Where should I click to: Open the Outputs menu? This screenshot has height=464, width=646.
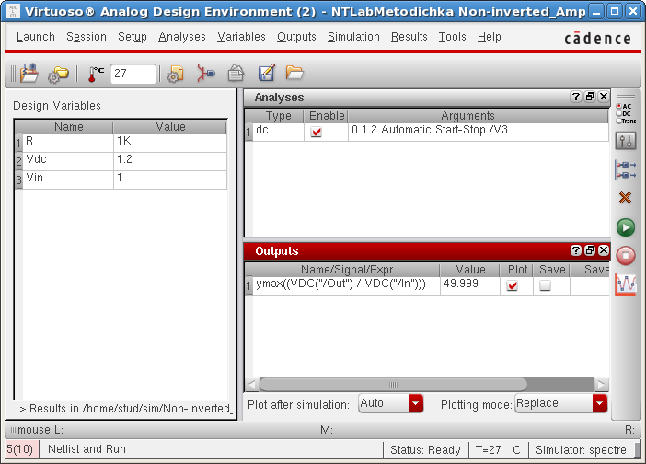296,37
